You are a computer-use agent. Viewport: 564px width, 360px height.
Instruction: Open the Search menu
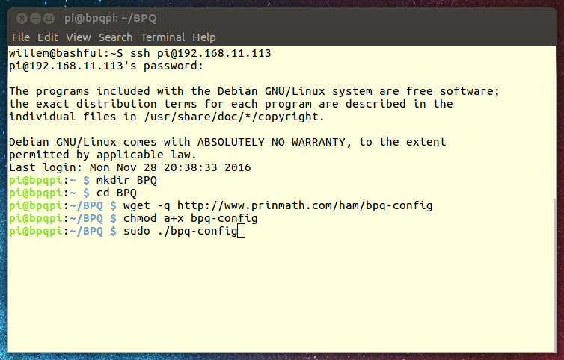pyautogui.click(x=115, y=37)
